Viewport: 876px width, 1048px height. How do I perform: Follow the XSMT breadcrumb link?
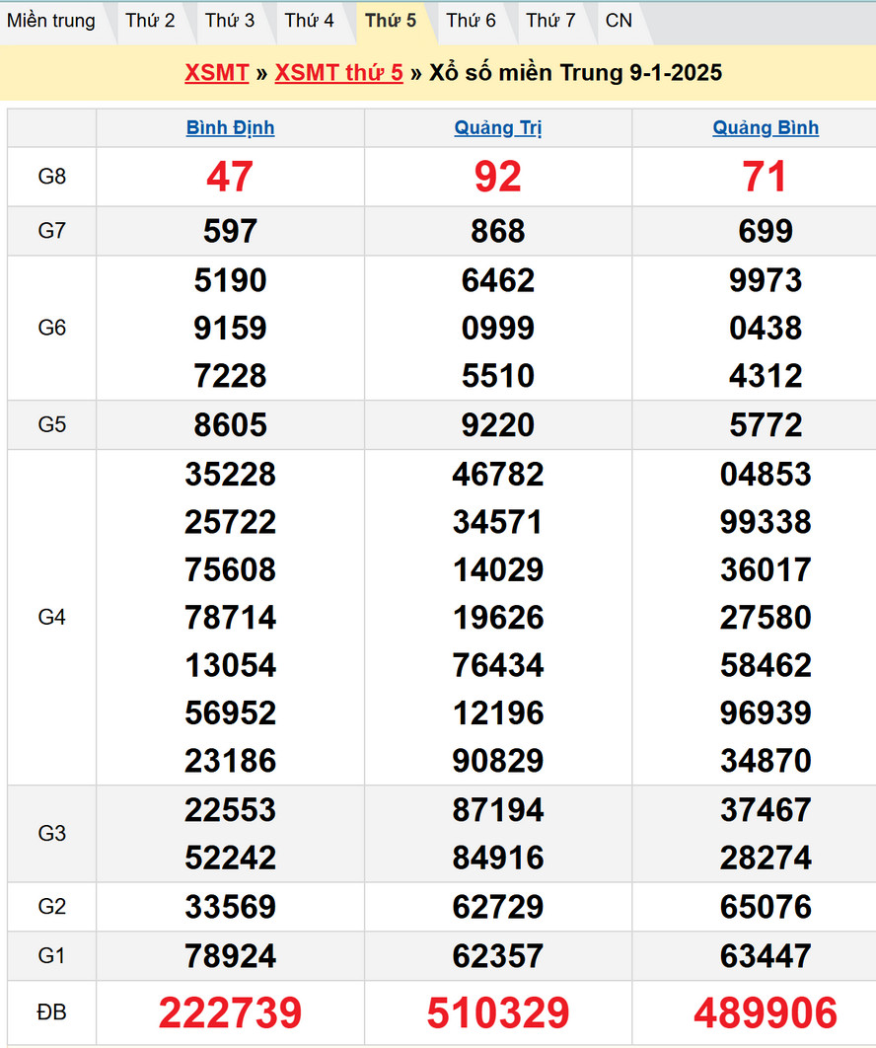click(216, 73)
